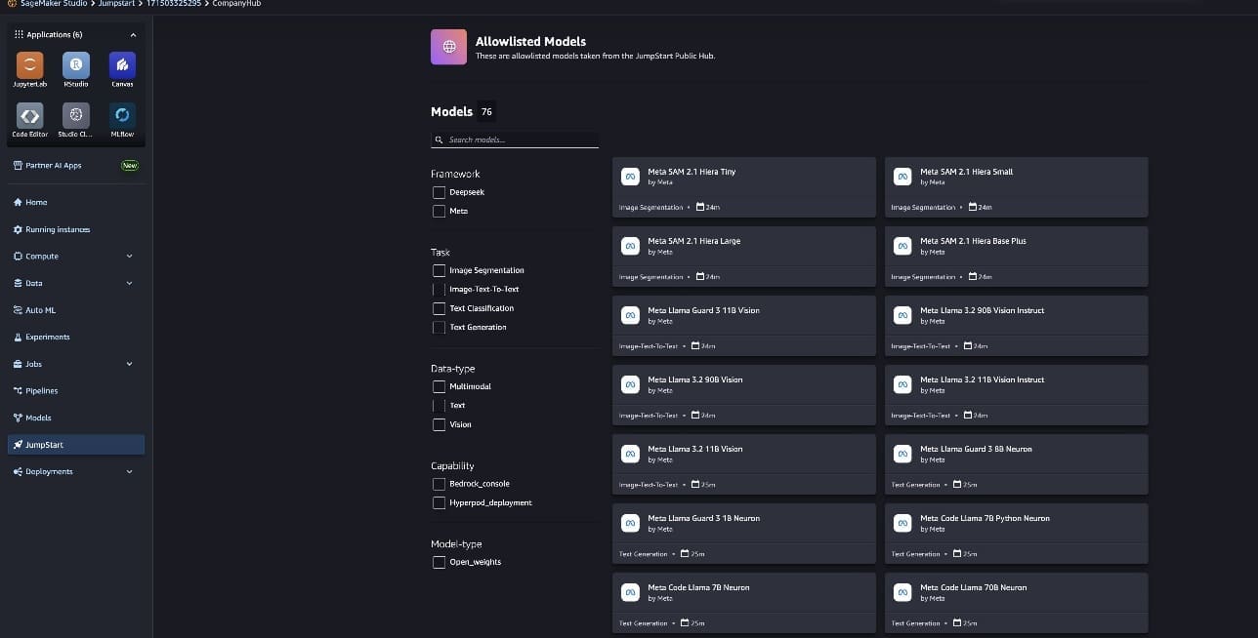The image size is (1258, 638).
Task: Click the Meta logo on the Meta SAM 2.1 Hiera Tiny card
Action: (631, 177)
